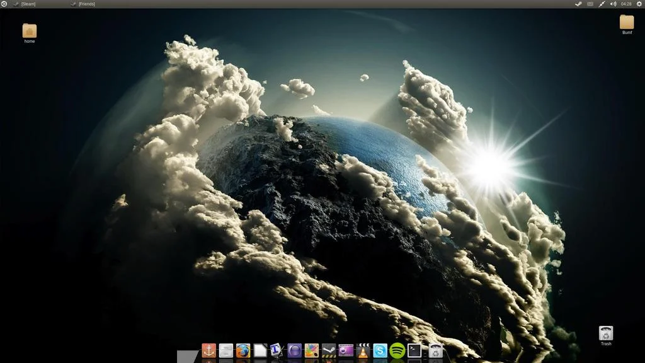
Task: Launch Spotify from the dock
Action: 397,350
